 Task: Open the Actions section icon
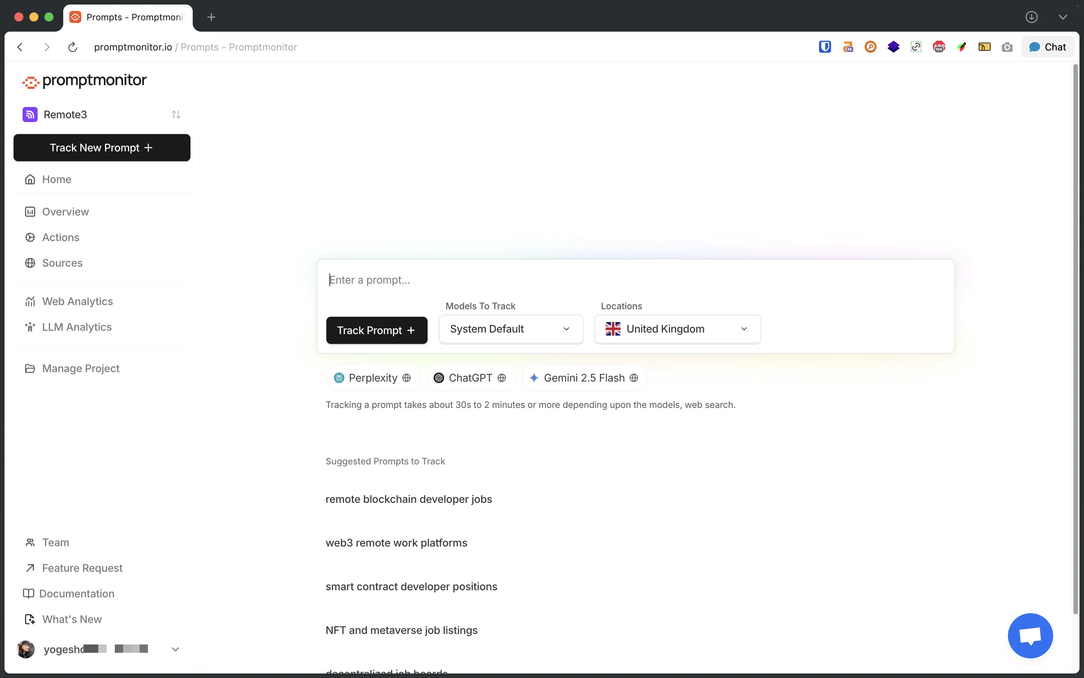(x=30, y=237)
